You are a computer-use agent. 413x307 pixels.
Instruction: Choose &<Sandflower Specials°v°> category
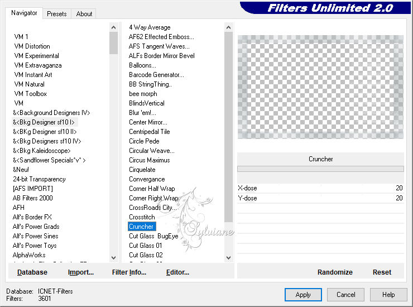click(49, 160)
